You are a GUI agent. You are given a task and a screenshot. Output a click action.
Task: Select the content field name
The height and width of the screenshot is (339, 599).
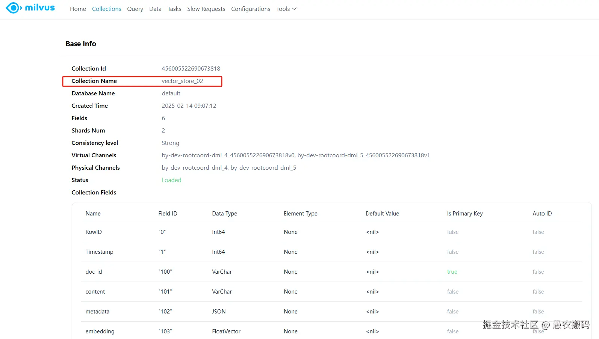[x=95, y=291]
